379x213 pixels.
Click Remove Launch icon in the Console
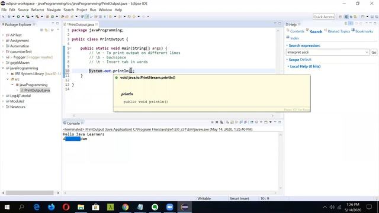pyautogui.click(x=217, y=122)
